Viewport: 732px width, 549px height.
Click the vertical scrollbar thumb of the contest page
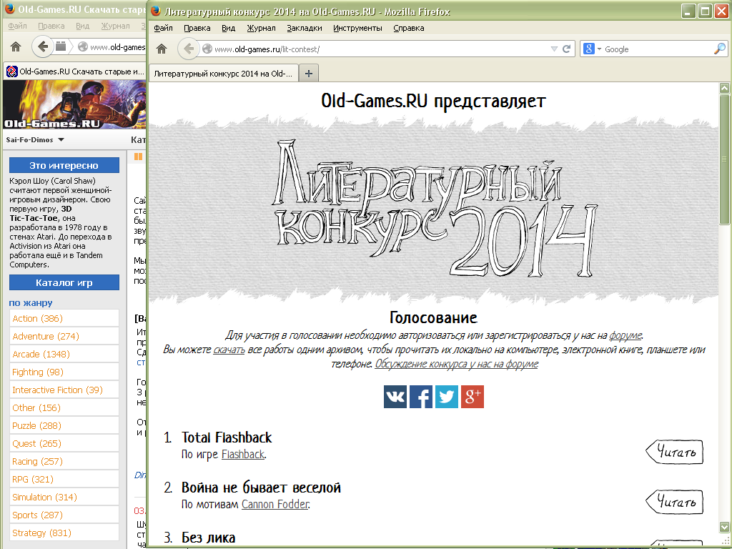point(724,159)
